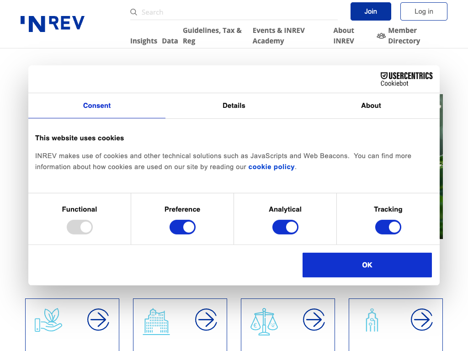Click the Join button

tap(371, 11)
